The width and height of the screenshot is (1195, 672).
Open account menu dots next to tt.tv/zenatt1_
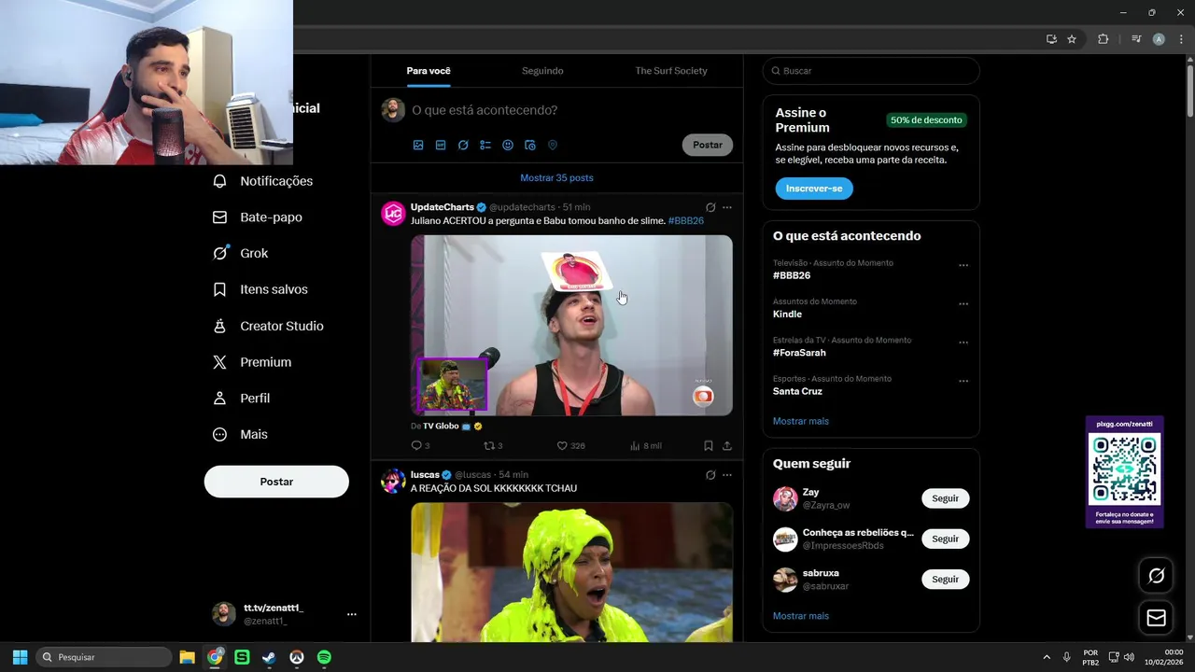click(352, 614)
